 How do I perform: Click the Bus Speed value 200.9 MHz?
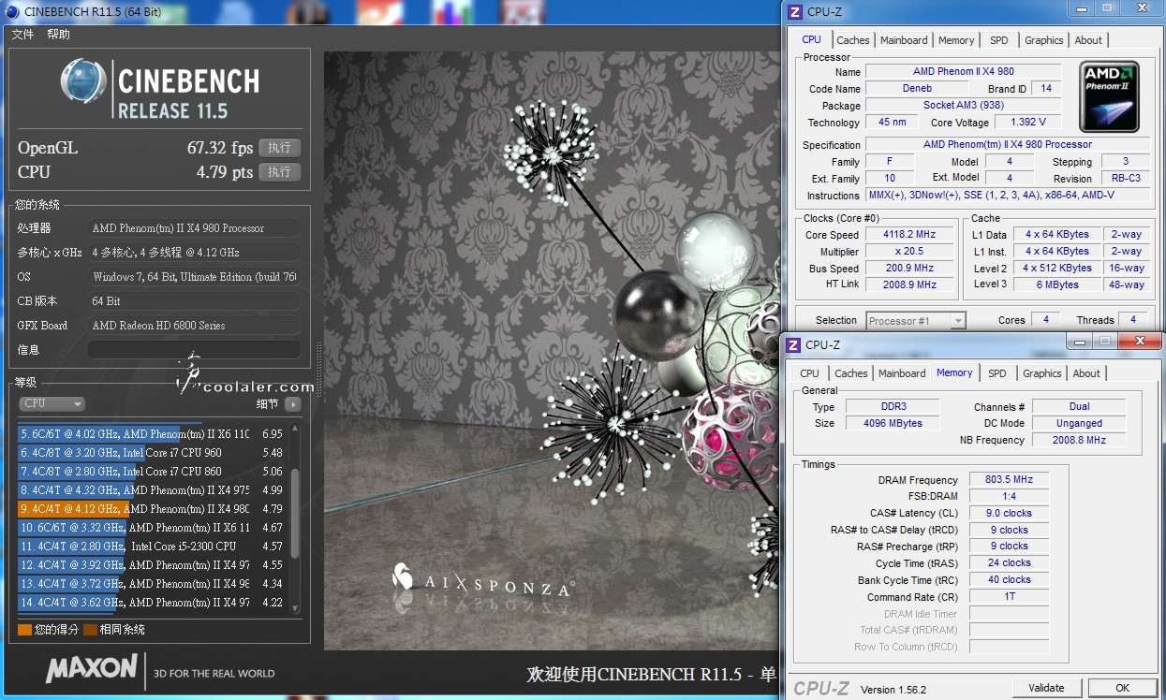pyautogui.click(x=908, y=269)
